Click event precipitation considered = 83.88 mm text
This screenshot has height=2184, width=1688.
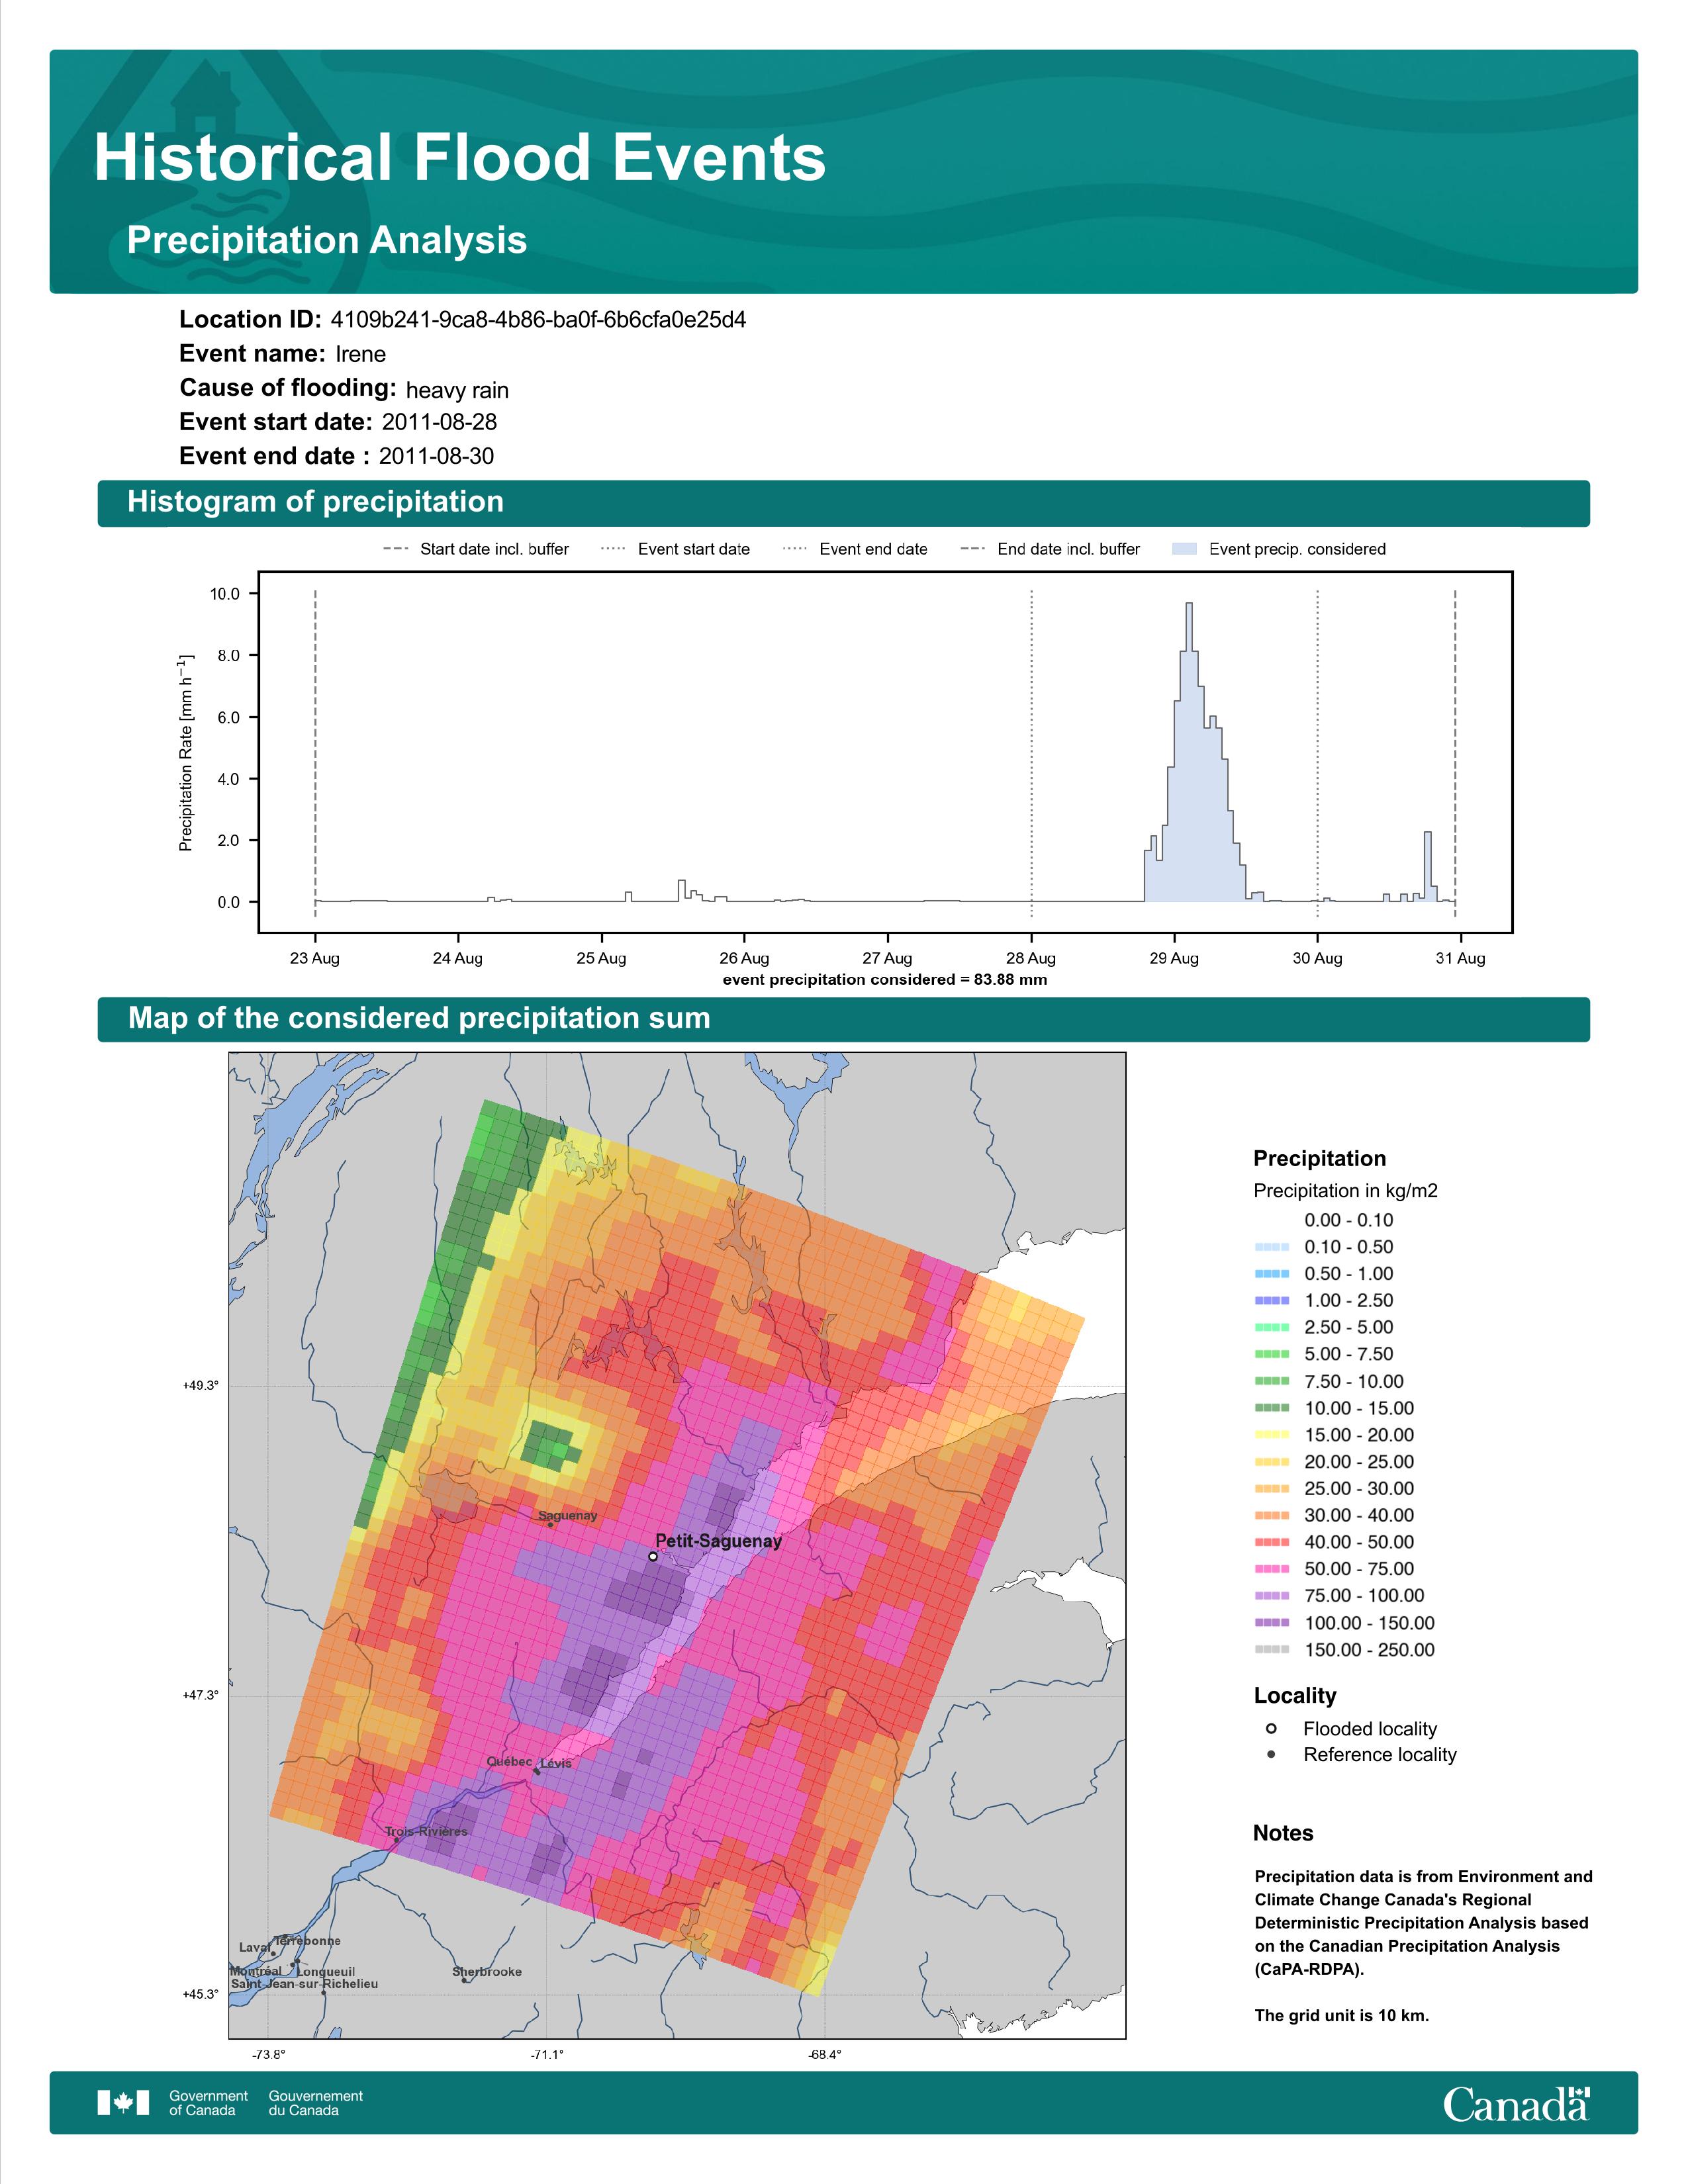tap(885, 980)
